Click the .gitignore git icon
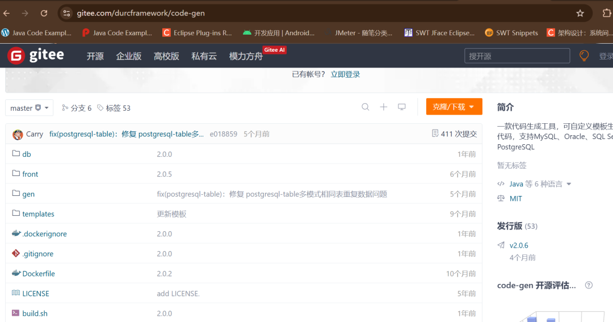 pos(16,253)
